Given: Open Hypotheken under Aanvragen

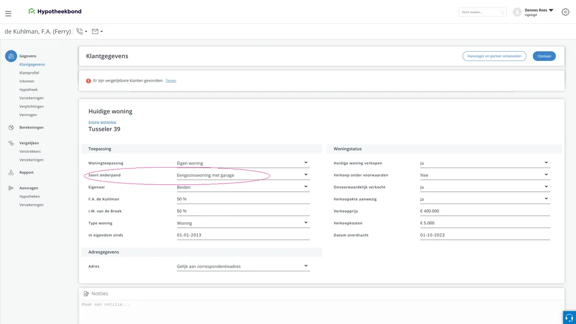Looking at the screenshot, I should pos(30,196).
